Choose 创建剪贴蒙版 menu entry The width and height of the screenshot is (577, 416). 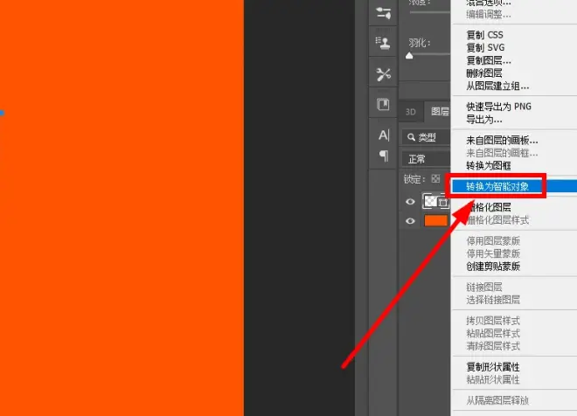point(493,267)
